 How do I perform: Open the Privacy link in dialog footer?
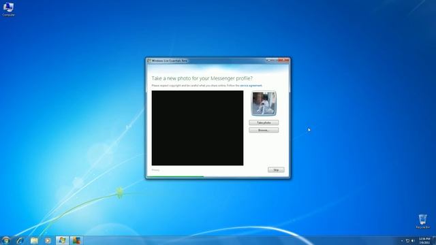tap(156, 170)
